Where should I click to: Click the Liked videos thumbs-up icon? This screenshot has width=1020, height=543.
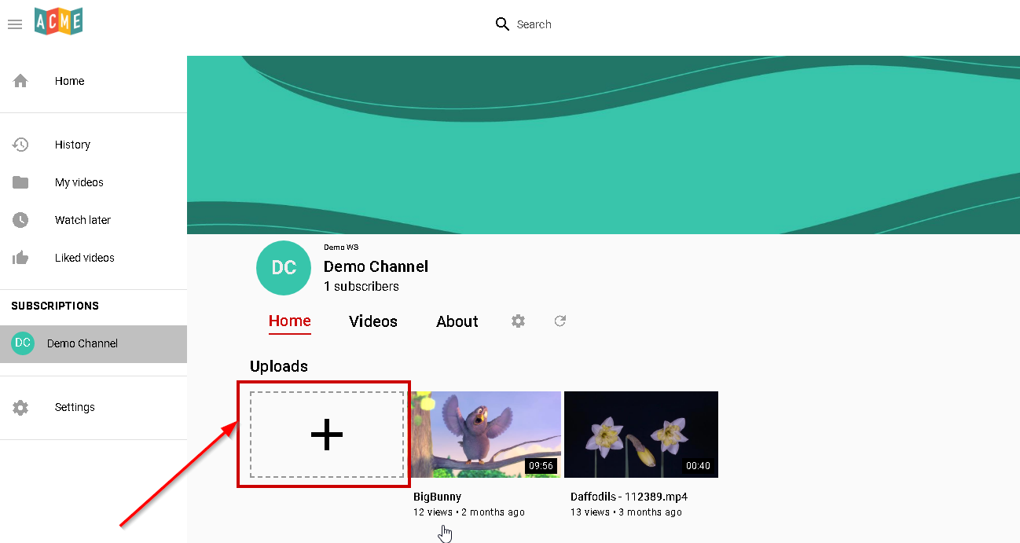click(x=20, y=258)
